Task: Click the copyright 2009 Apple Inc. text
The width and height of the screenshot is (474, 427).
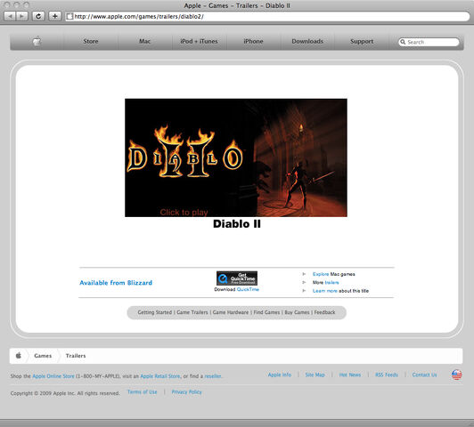Action: click(65, 393)
